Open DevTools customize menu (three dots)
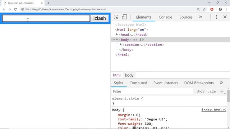 216,17
